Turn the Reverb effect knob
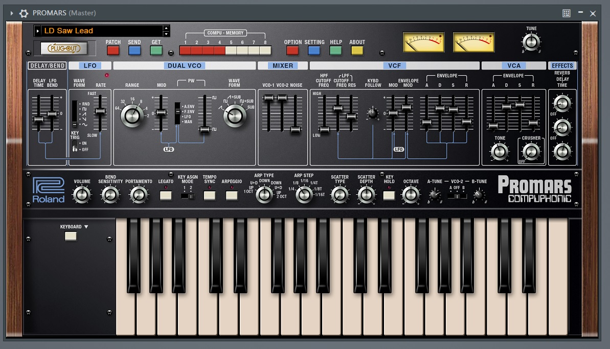Viewport: 610px width, 349px height. pyautogui.click(x=562, y=103)
